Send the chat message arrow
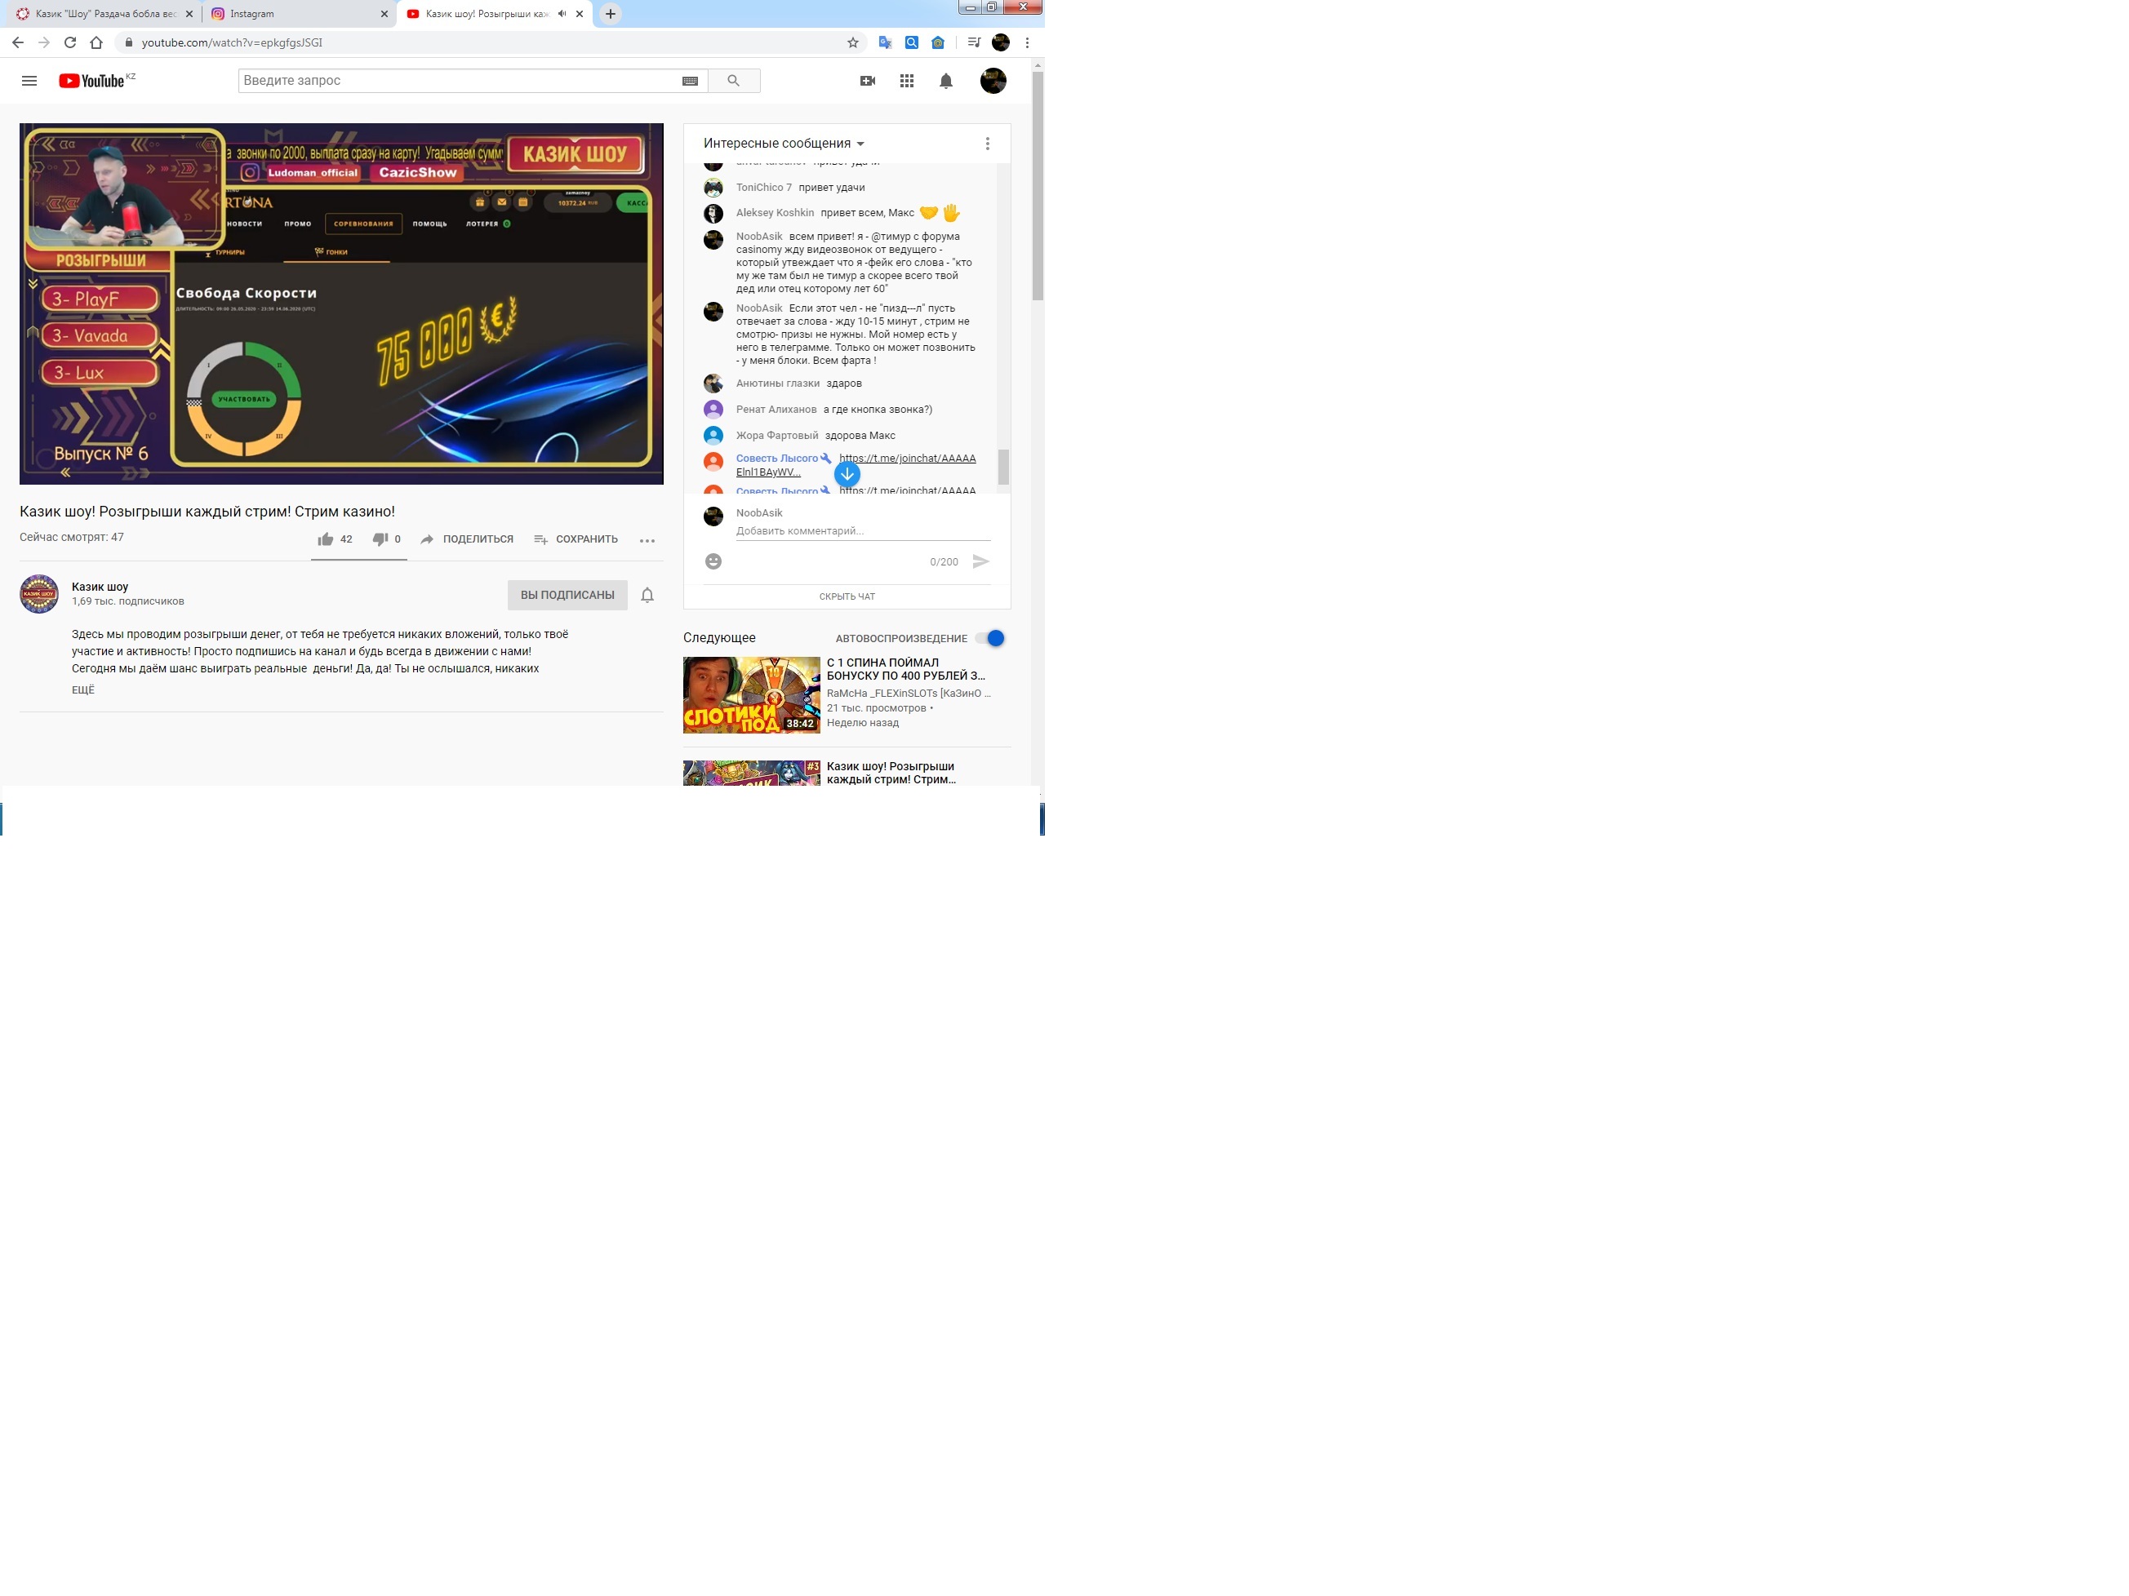 [980, 561]
